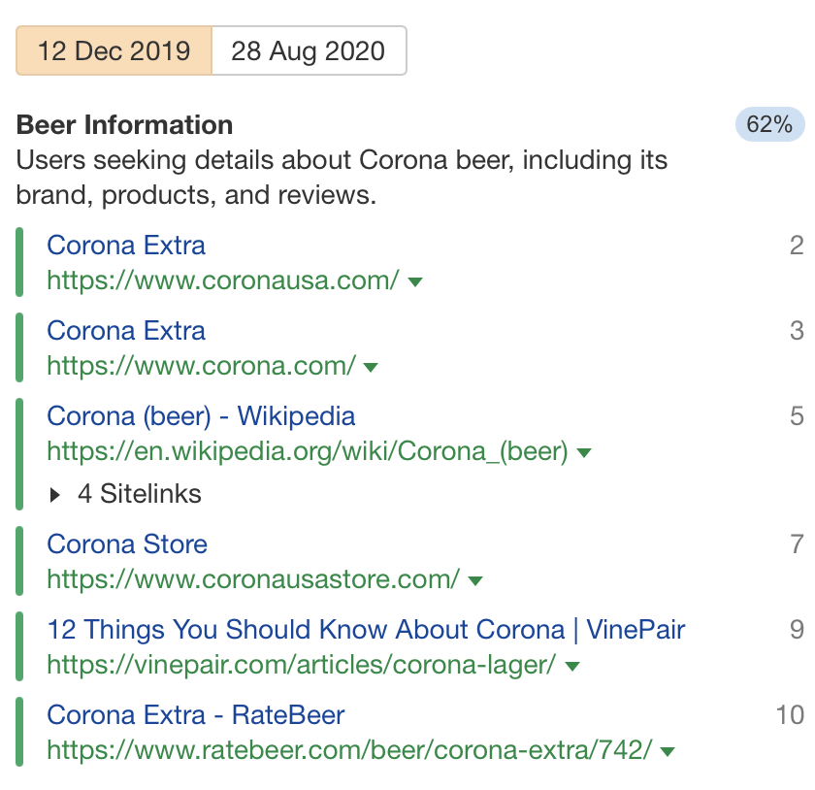Expand options for the Wikipedia Corona_(beer) URL
Image resolution: width=815 pixels, height=790 pixels.
pyautogui.click(x=582, y=451)
